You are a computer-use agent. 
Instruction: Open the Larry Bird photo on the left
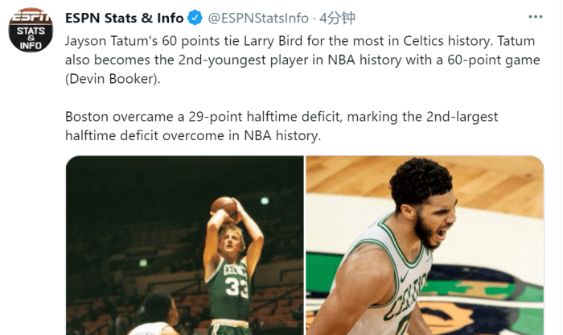point(184,245)
